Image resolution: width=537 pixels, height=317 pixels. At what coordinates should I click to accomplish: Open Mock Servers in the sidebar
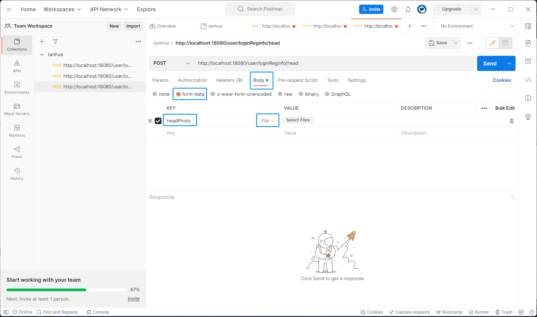[17, 110]
